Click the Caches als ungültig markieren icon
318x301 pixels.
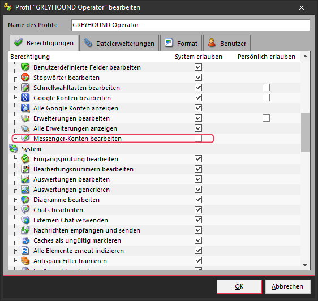25,240
